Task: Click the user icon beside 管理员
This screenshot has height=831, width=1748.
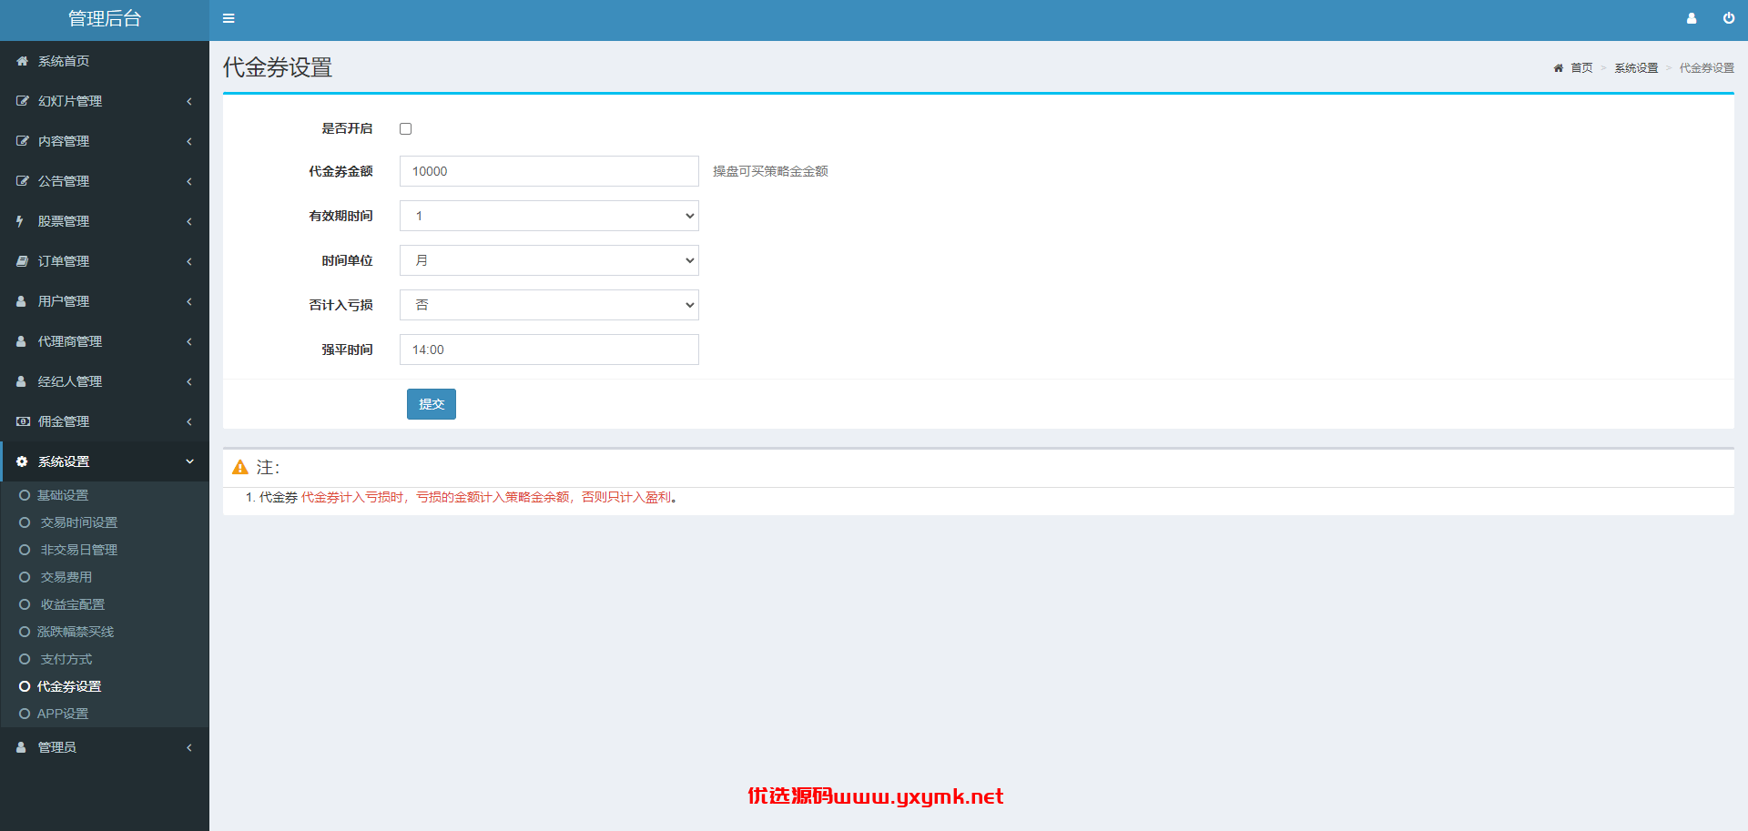Action: tap(21, 747)
